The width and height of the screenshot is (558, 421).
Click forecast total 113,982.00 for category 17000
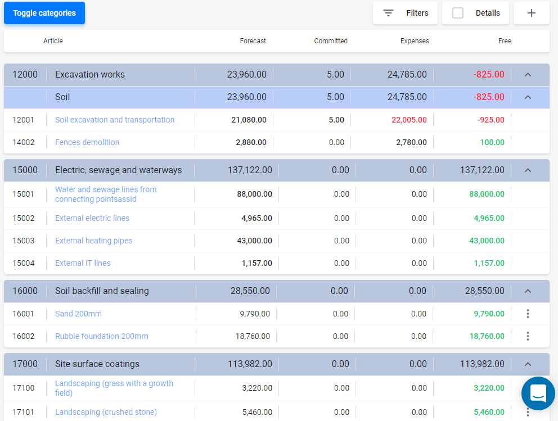(x=250, y=364)
